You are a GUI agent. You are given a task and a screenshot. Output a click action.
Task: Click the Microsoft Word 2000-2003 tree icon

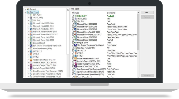(31, 23)
